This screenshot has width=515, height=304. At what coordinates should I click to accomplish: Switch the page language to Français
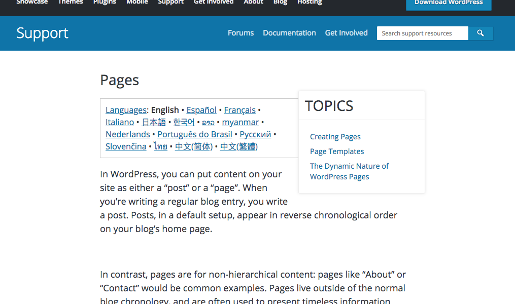coord(239,110)
